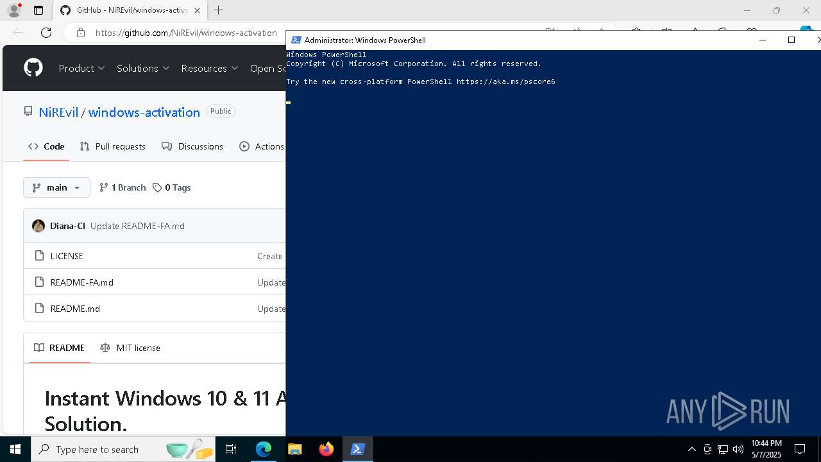Maximize the PowerShell window

(x=791, y=40)
